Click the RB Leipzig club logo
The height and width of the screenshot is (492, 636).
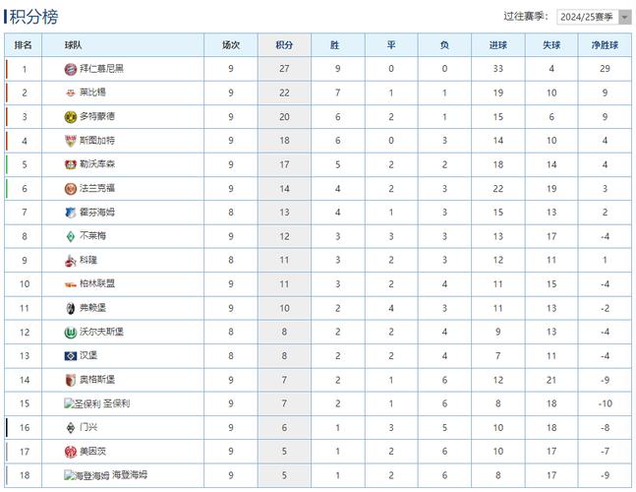[71, 92]
